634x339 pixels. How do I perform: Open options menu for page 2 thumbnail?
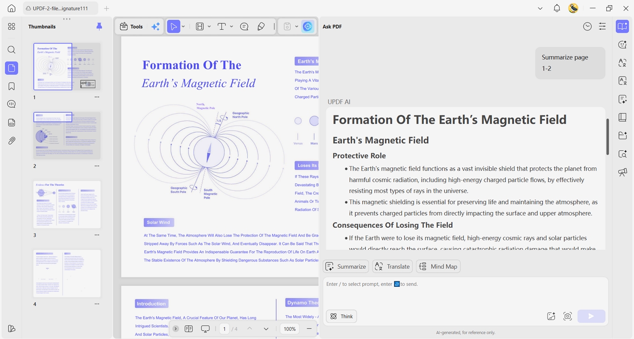(x=97, y=166)
